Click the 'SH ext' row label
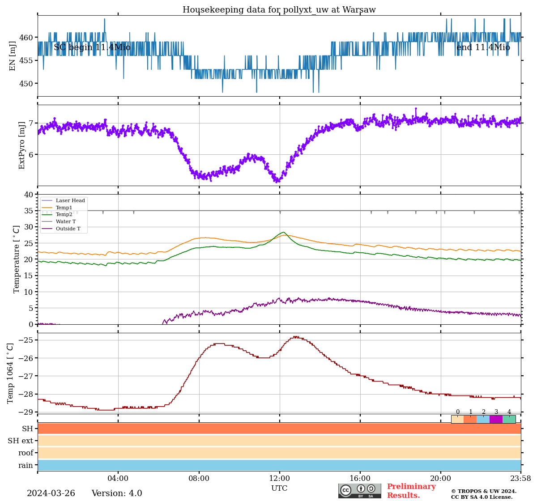537x501 pixels. [x=21, y=441]
